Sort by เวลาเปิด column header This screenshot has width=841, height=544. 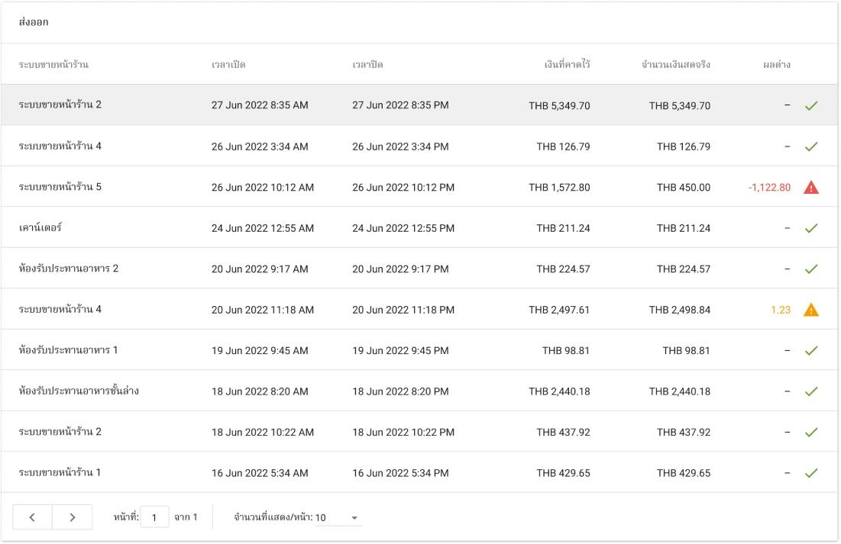[x=228, y=65]
